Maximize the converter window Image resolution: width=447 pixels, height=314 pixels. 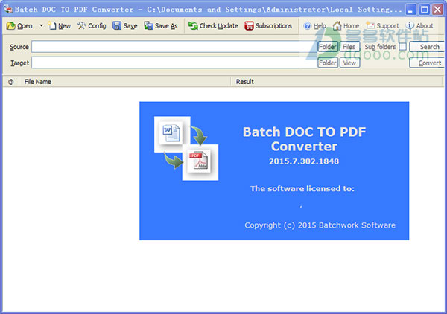tap(425, 10)
